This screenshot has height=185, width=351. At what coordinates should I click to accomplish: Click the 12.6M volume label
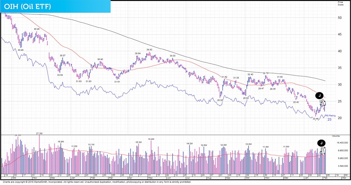(204, 145)
